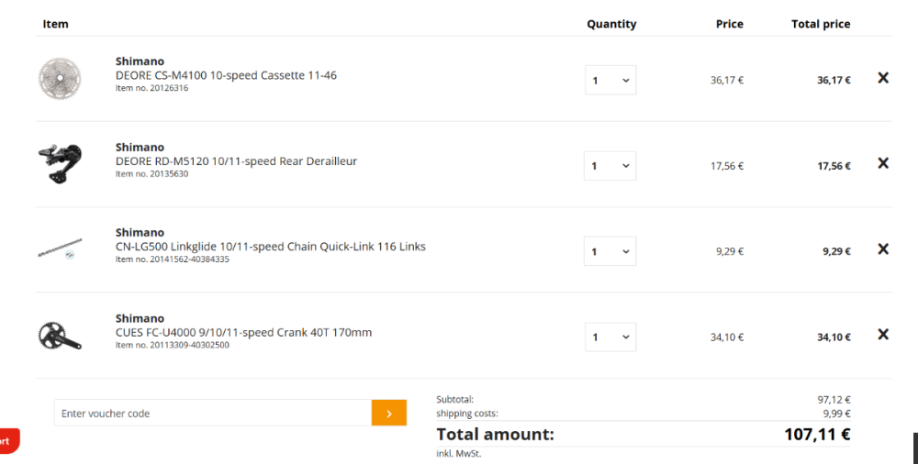Viewport: 918px width, 464px height.
Task: Open quantity dropdown for CUES crank
Action: tap(610, 337)
